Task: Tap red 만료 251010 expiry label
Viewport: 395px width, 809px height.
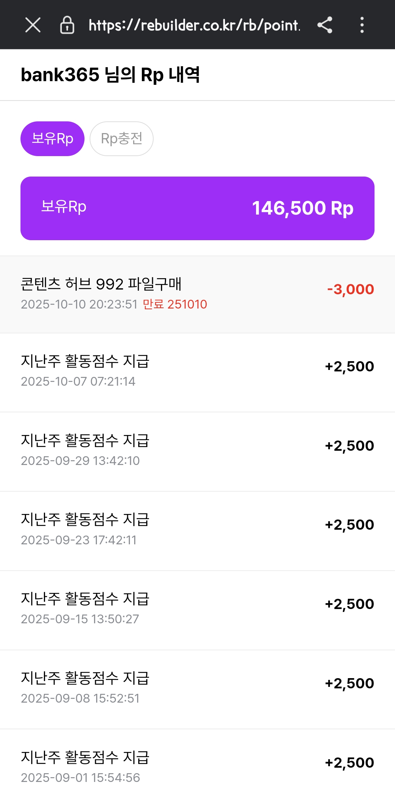Action: tap(175, 304)
